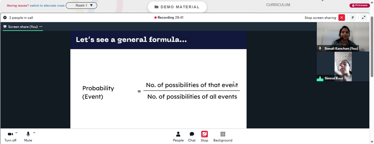Mute the microphone
374x144 pixels.
point(28,137)
